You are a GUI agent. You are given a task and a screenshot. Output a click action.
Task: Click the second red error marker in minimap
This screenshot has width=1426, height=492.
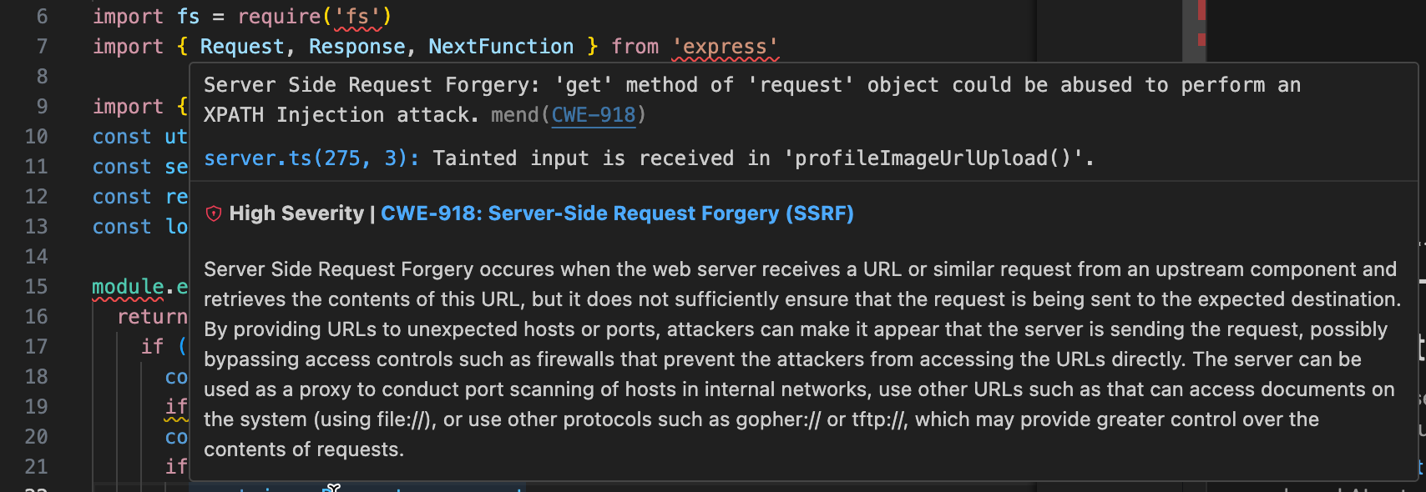[1201, 39]
